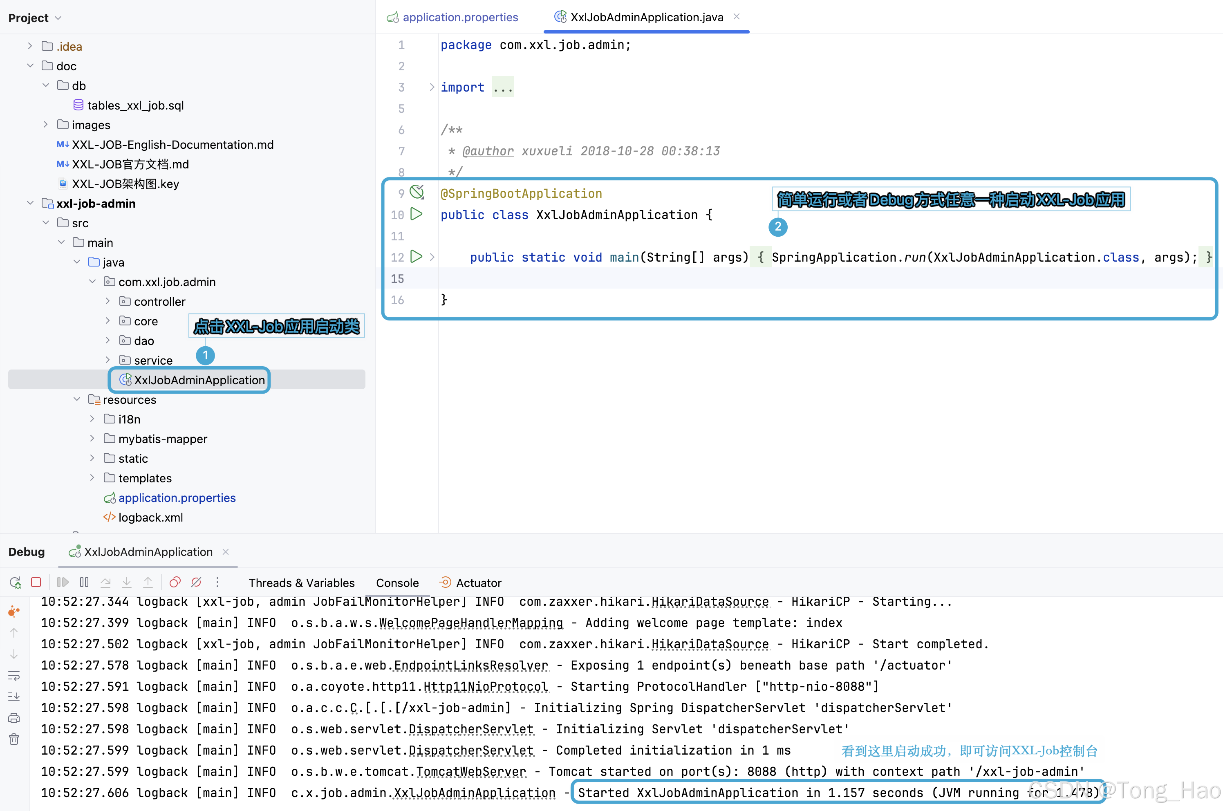Click run gutter icon beside class declaration
The image size is (1223, 811).
(416, 214)
